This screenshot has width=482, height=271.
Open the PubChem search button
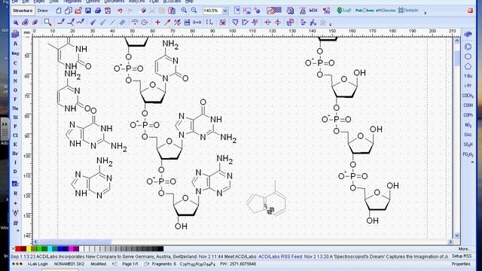pos(365,11)
